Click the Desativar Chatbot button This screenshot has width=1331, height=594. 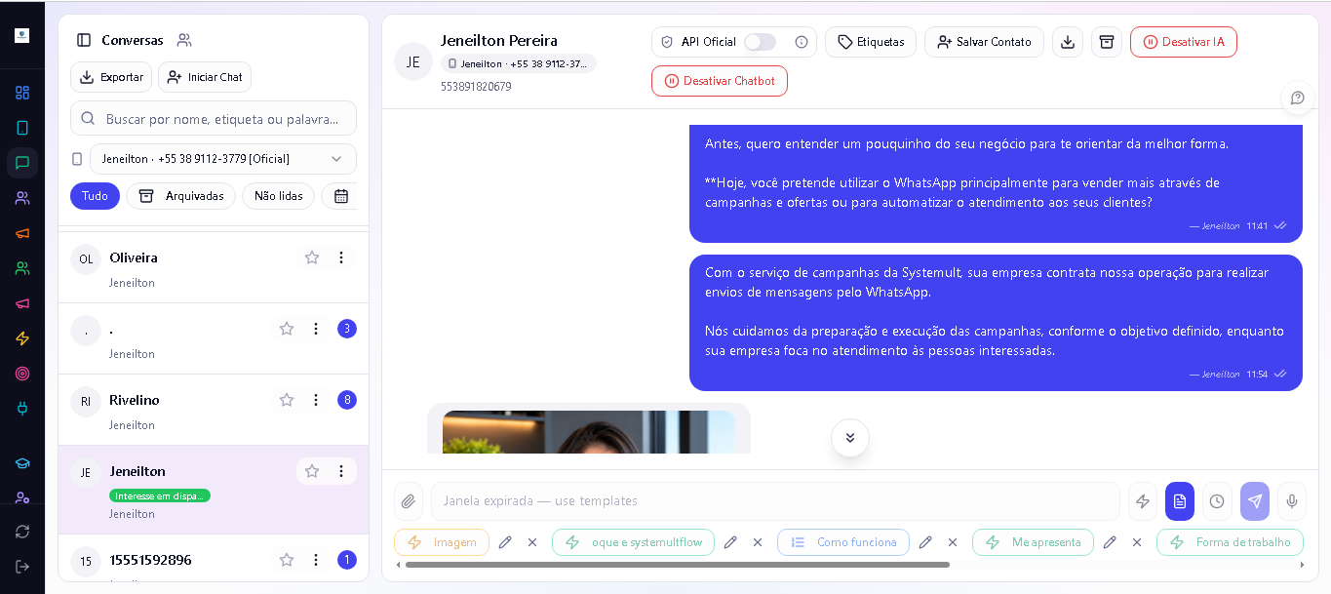click(x=720, y=81)
